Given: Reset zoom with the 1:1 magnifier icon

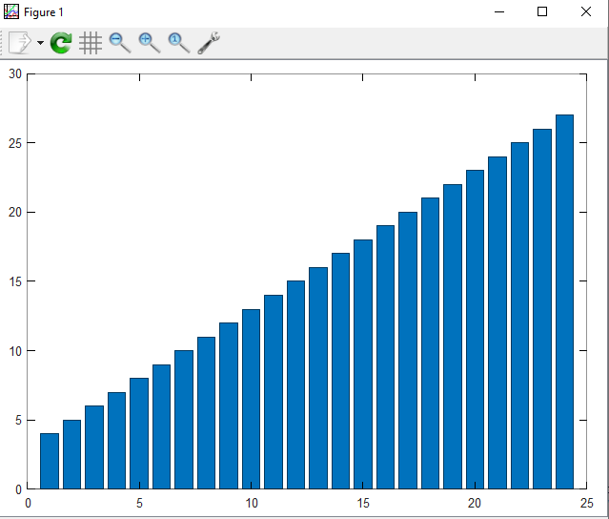Looking at the screenshot, I should [x=179, y=43].
